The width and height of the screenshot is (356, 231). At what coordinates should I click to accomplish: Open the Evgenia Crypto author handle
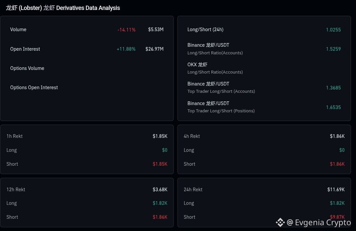319,223
